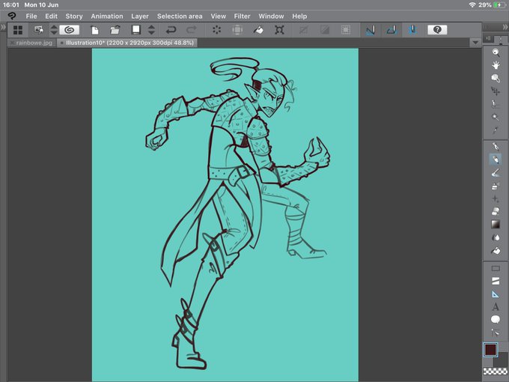Open the Filter menu
509x382 pixels.
click(243, 16)
